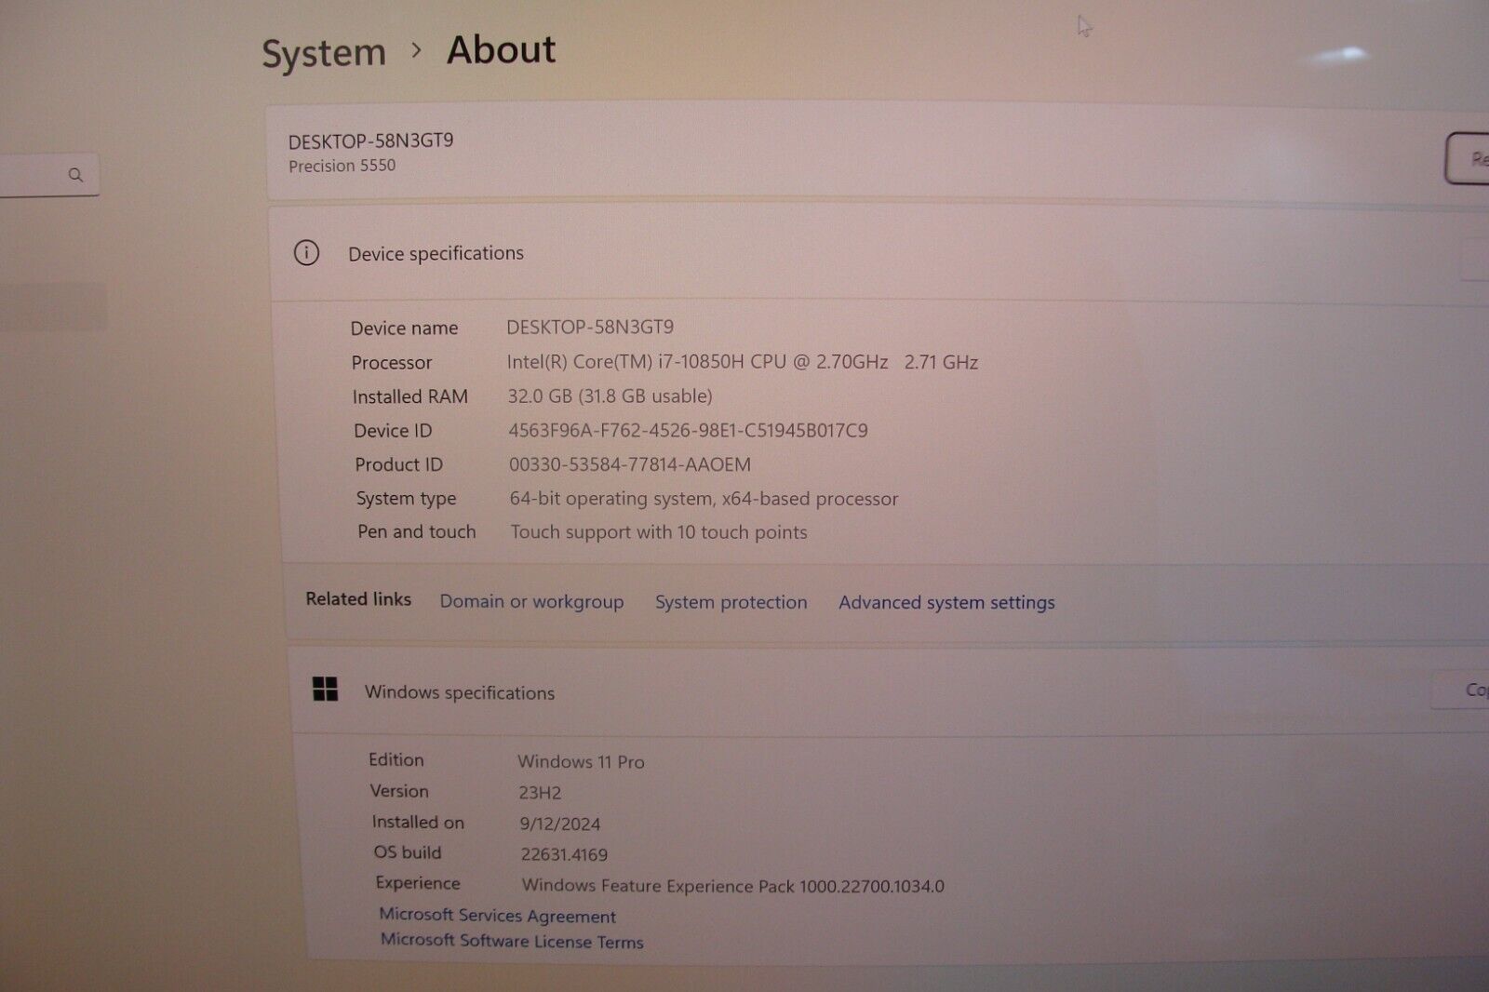Click the About page heading
1489x992 pixels.
501,50
